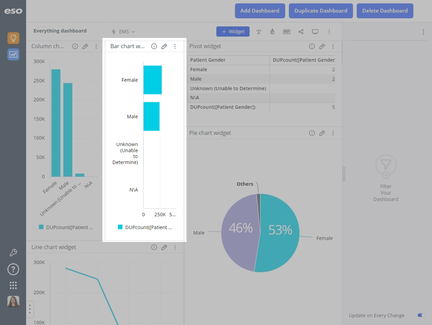Add a text widget with the T icon
Screen dimensions: 432x325
click(x=259, y=32)
